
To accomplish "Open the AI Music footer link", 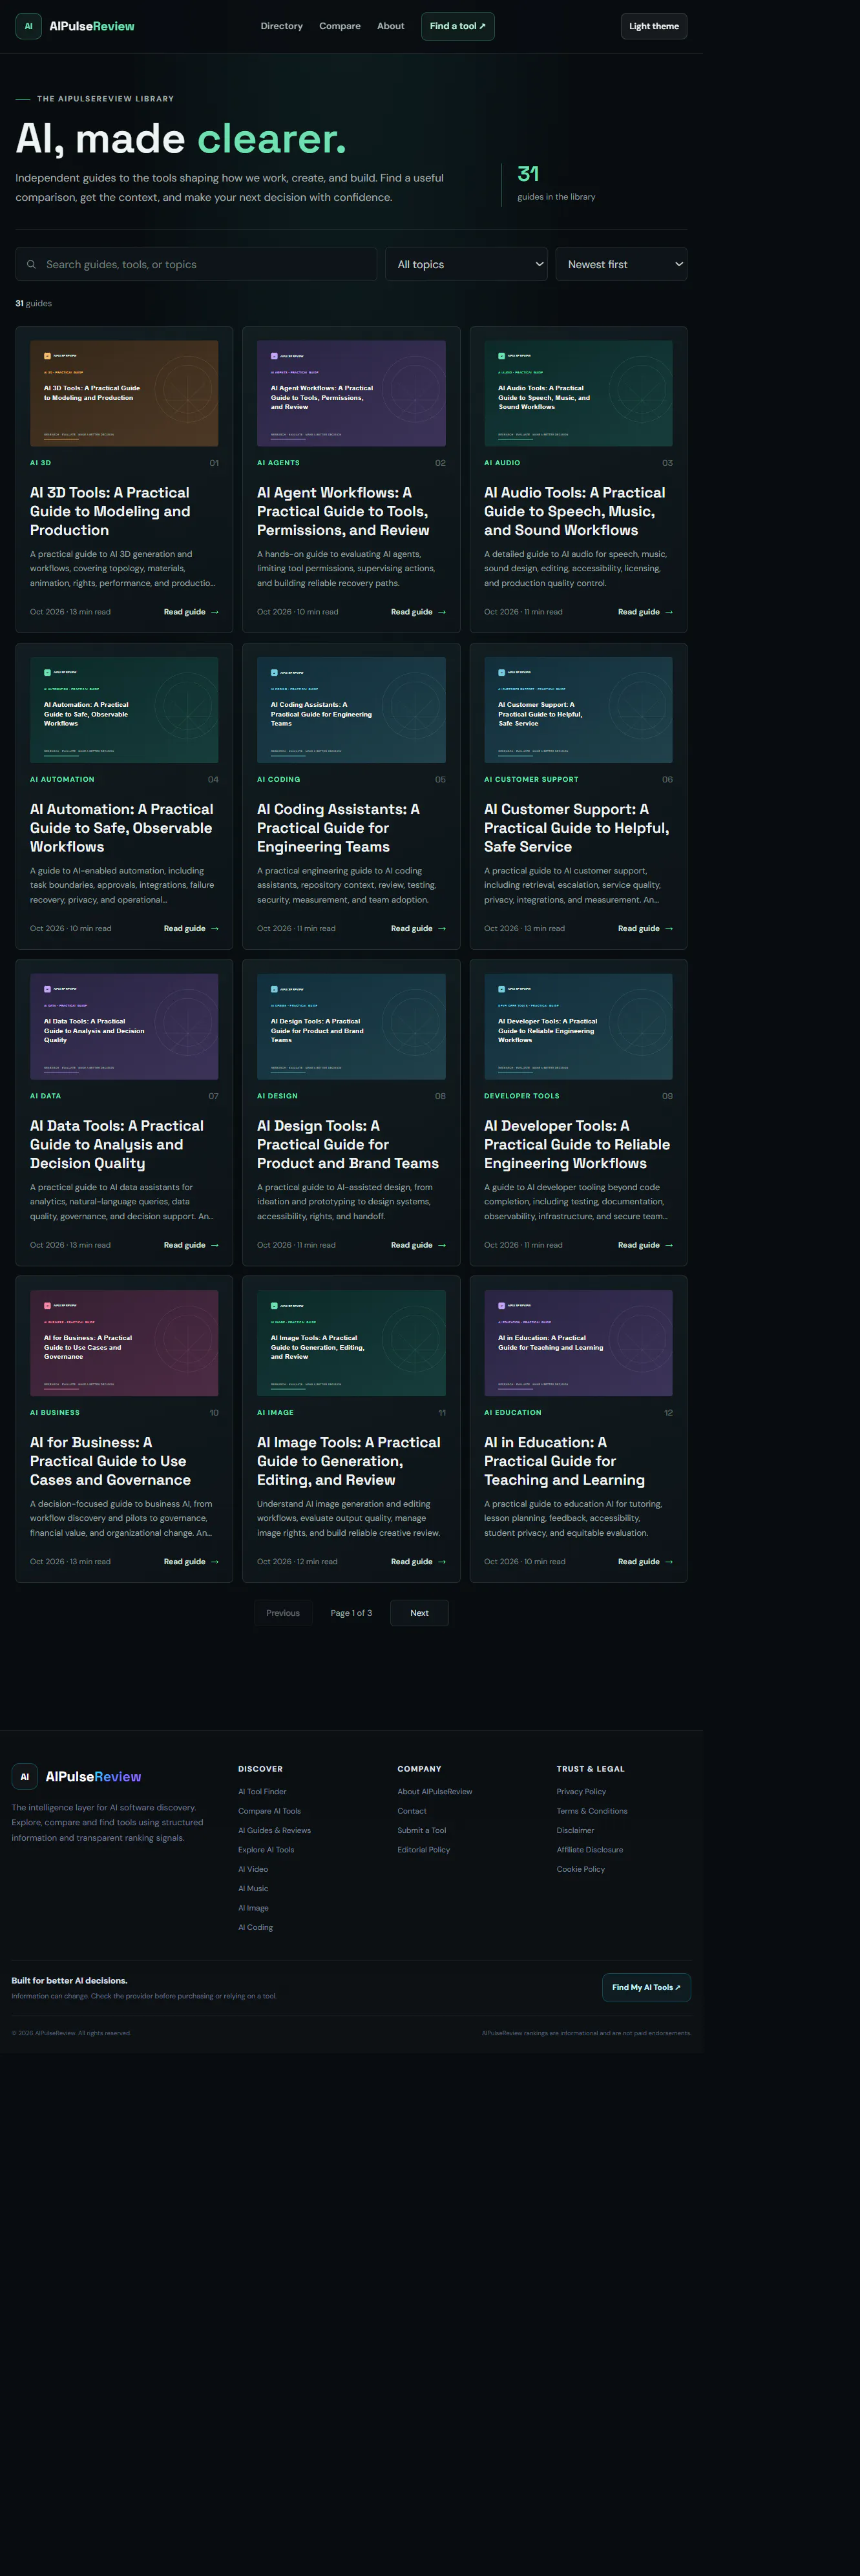I will (253, 1889).
